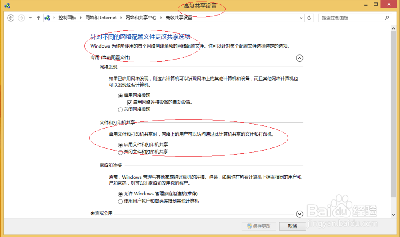Open 网络和 Internet from the breadcrumb path

101,18
